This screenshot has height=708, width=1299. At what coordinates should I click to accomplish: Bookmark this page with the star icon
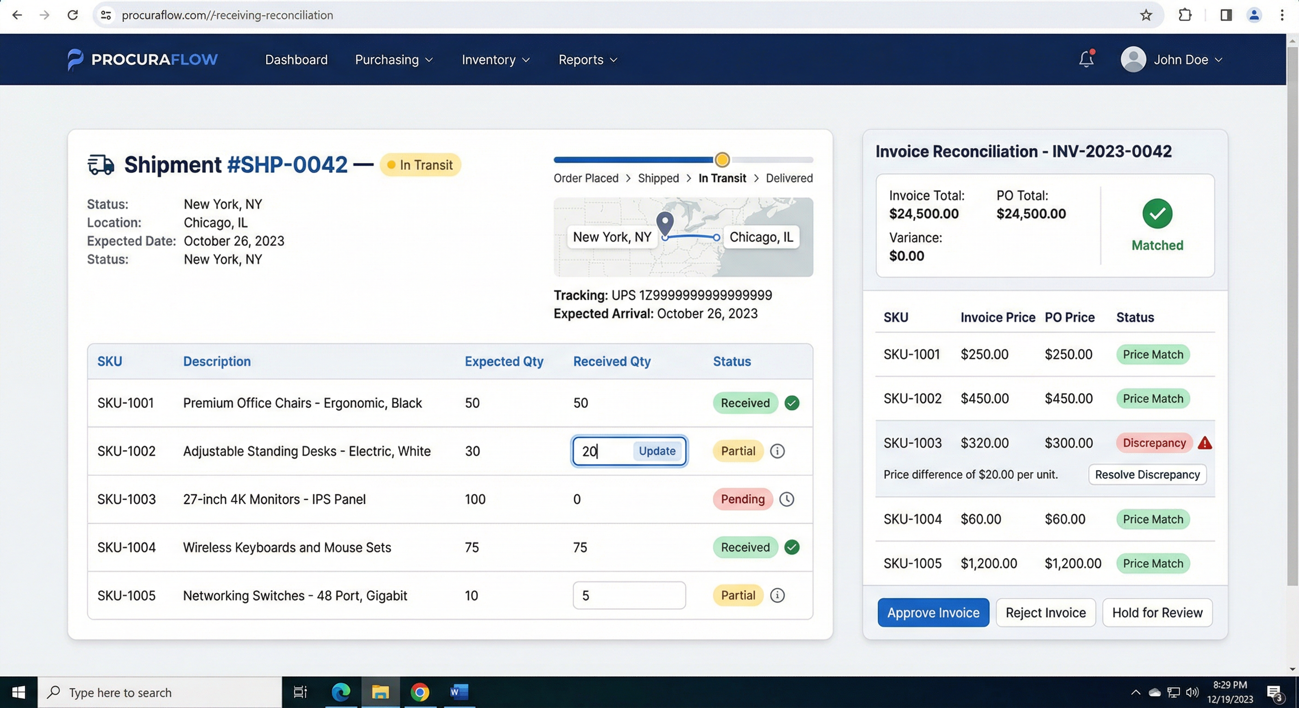click(1146, 15)
